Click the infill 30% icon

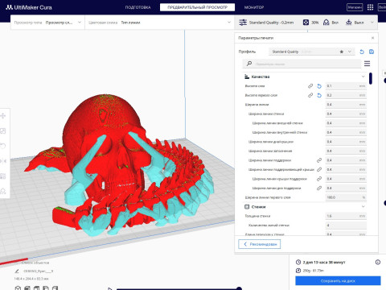coord(306,23)
